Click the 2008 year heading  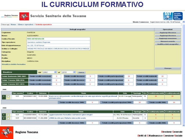[4, 108]
